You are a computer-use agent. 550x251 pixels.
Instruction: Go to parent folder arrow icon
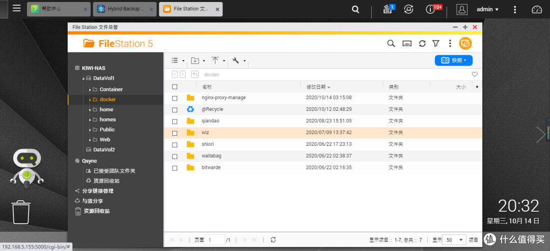[x=195, y=74]
